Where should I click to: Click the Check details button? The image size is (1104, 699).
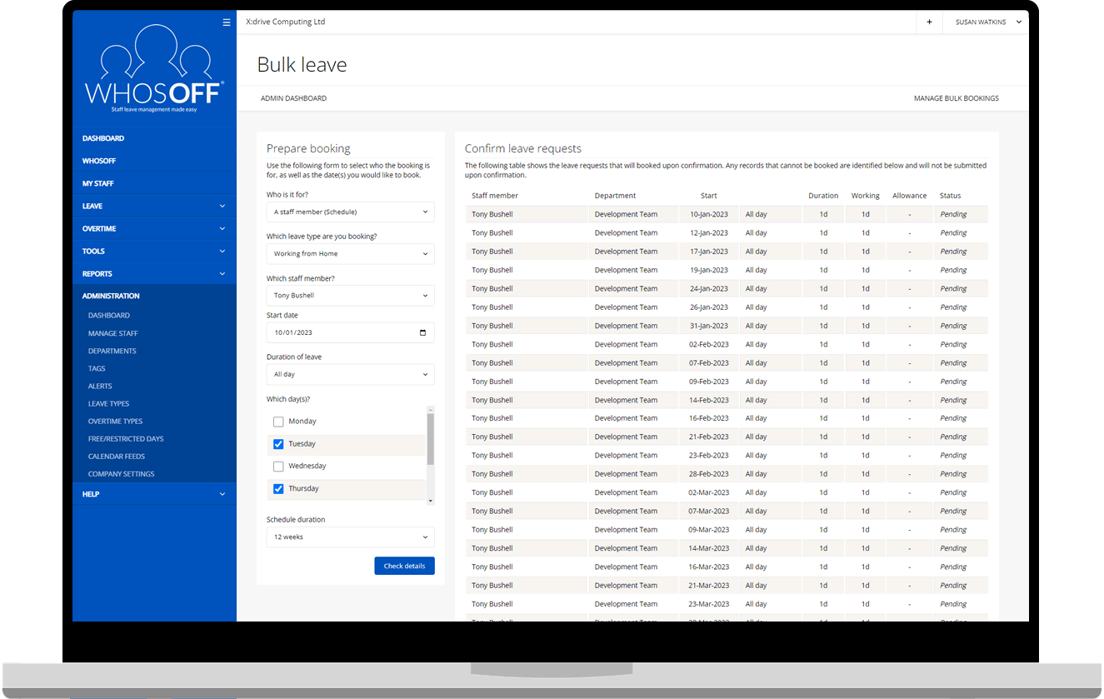404,566
